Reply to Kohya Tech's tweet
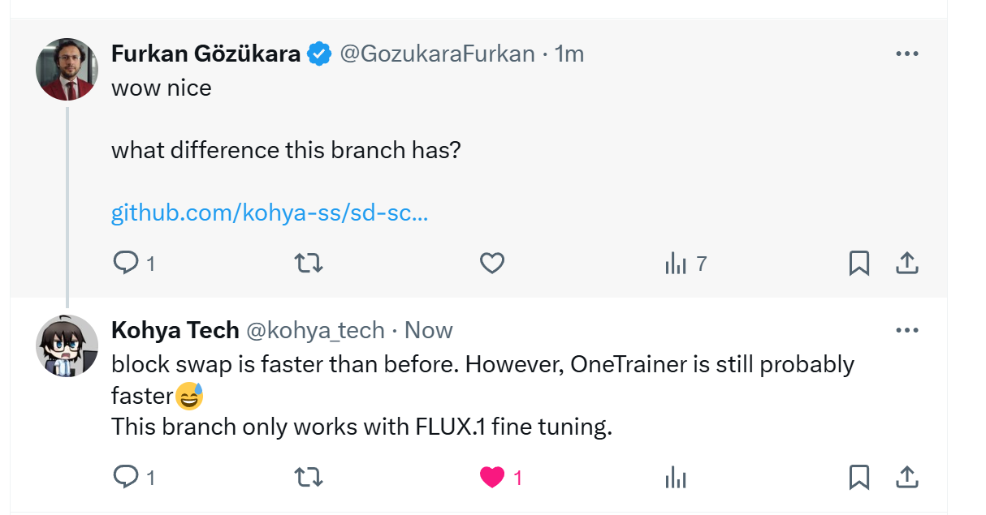Image resolution: width=986 pixels, height=515 pixels. [x=125, y=477]
